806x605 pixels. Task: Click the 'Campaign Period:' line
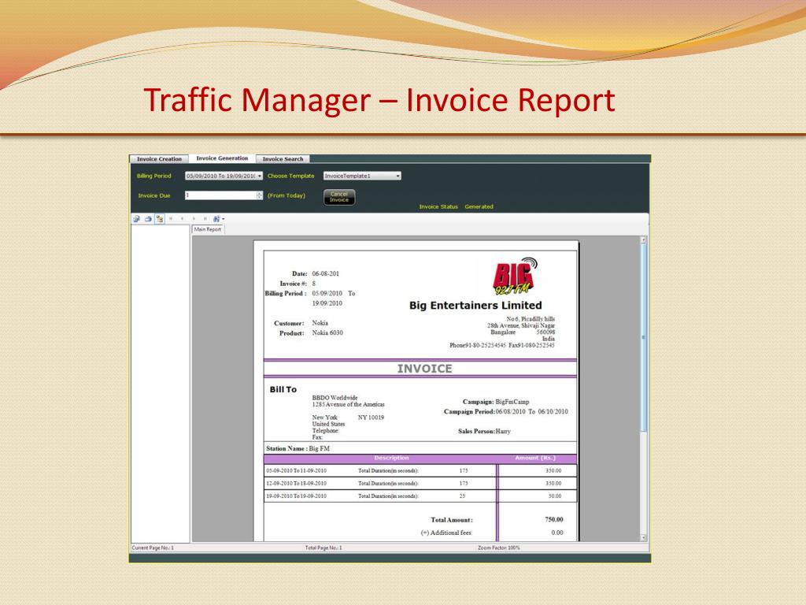(506, 411)
